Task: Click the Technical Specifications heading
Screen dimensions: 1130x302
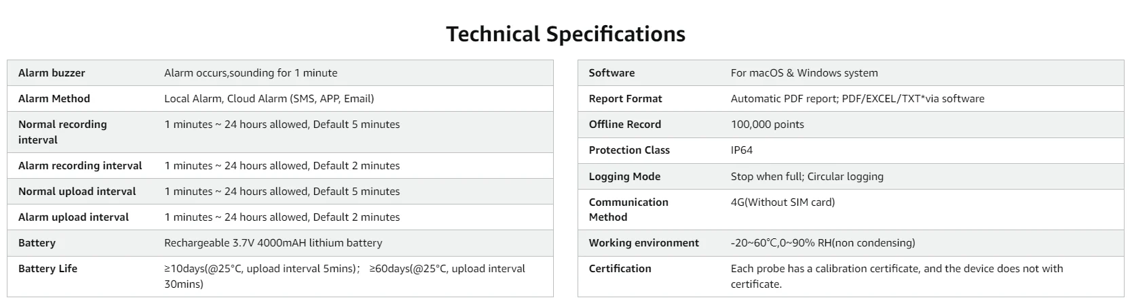Action: click(x=565, y=34)
